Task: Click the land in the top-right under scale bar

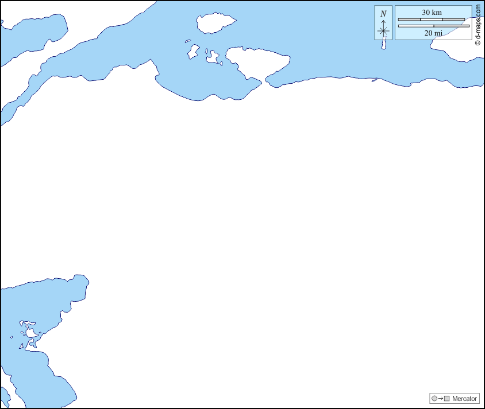Action: [465, 50]
